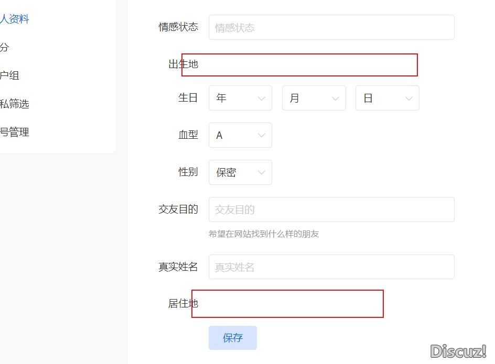
Task: Select the 居住地 highlighted field
Action: [287, 304]
